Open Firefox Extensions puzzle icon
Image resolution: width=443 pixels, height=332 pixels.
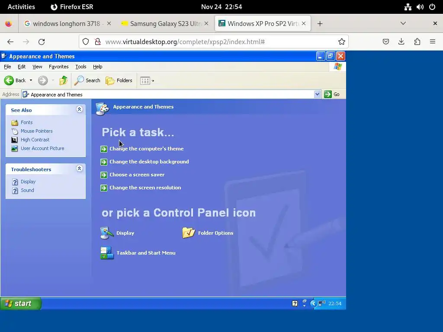coord(417,42)
